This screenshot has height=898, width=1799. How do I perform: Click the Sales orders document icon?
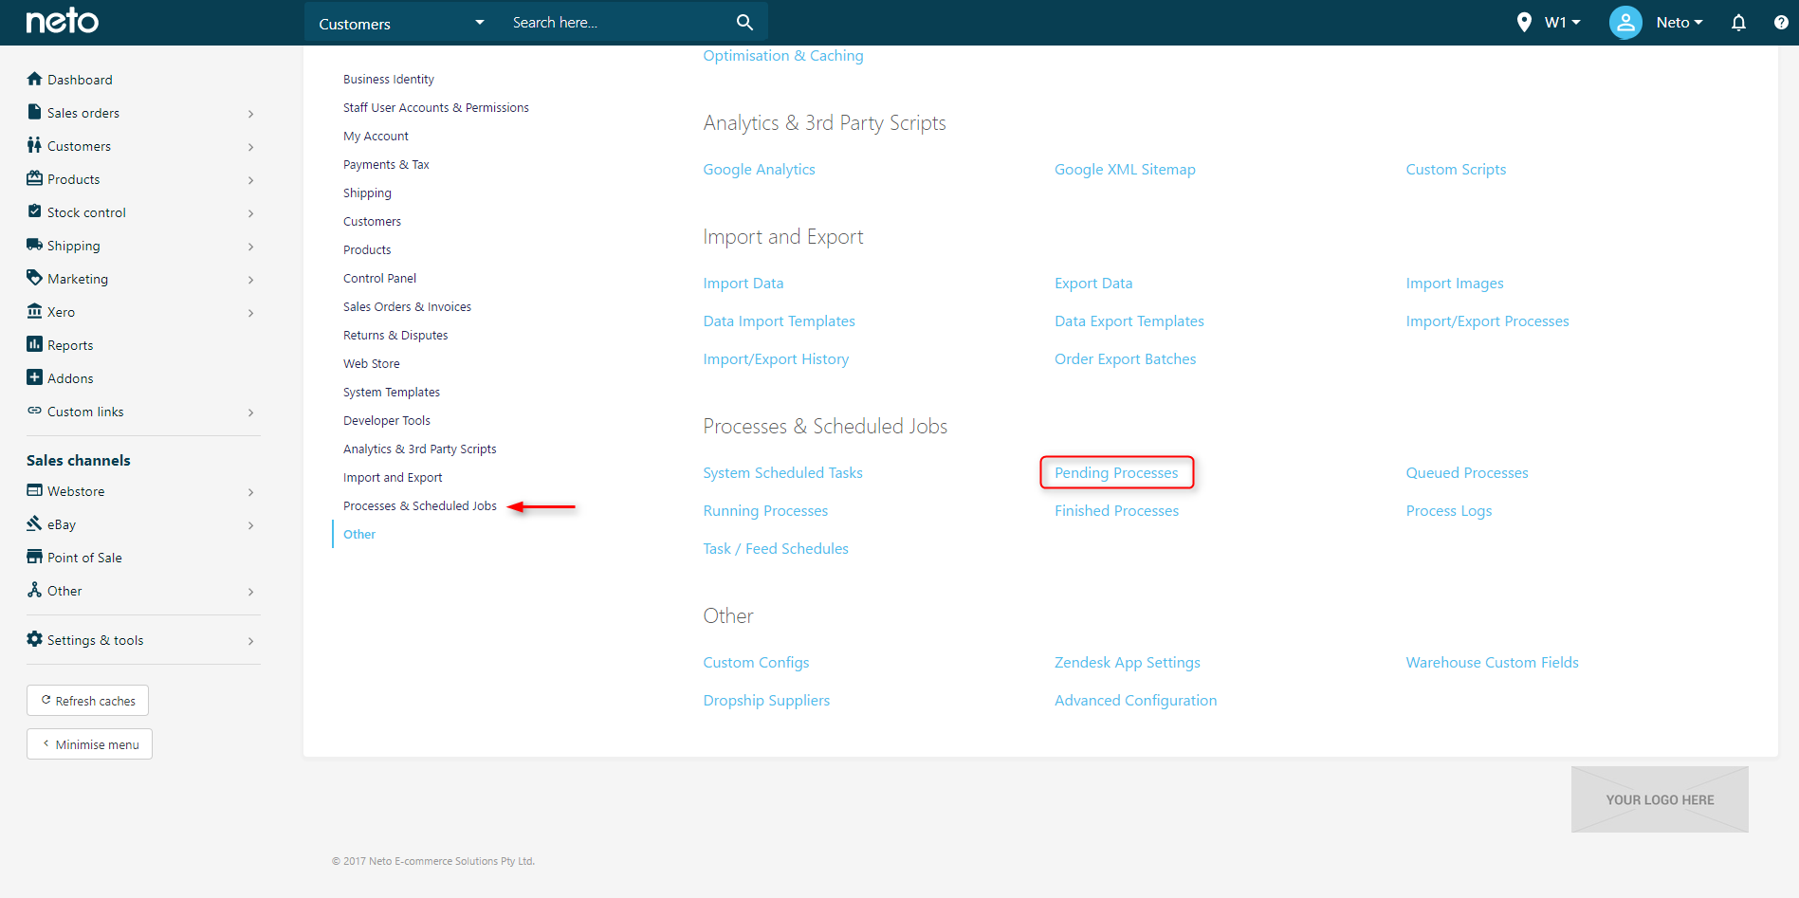click(35, 112)
